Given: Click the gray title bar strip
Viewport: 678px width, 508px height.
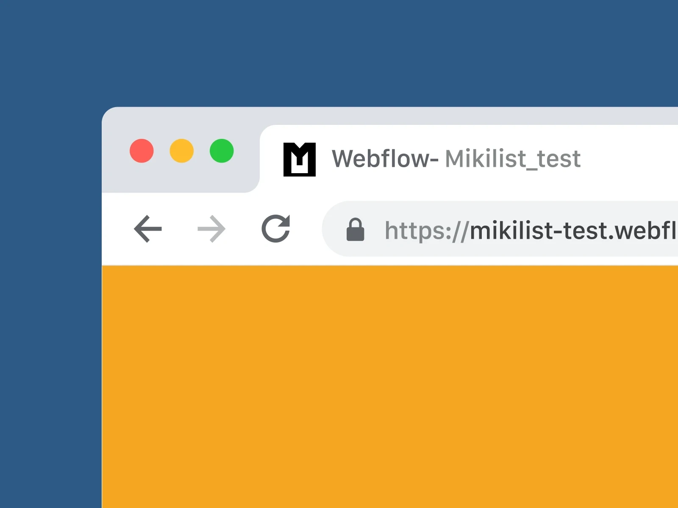Looking at the screenshot, I should click(x=390, y=116).
